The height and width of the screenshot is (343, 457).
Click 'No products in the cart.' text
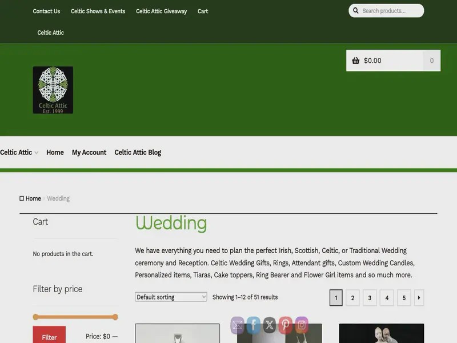tap(63, 254)
